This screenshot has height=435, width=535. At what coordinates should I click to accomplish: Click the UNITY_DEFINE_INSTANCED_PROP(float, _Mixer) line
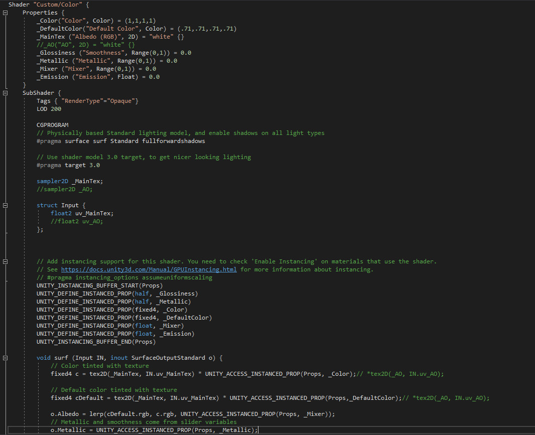[x=110, y=326]
